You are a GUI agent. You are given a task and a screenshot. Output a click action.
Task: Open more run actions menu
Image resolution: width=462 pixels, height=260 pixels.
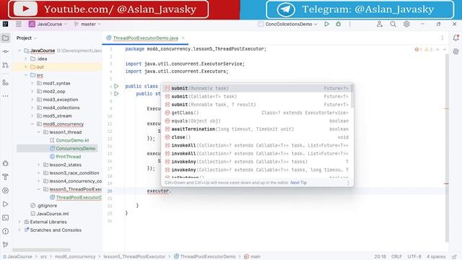pos(349,24)
